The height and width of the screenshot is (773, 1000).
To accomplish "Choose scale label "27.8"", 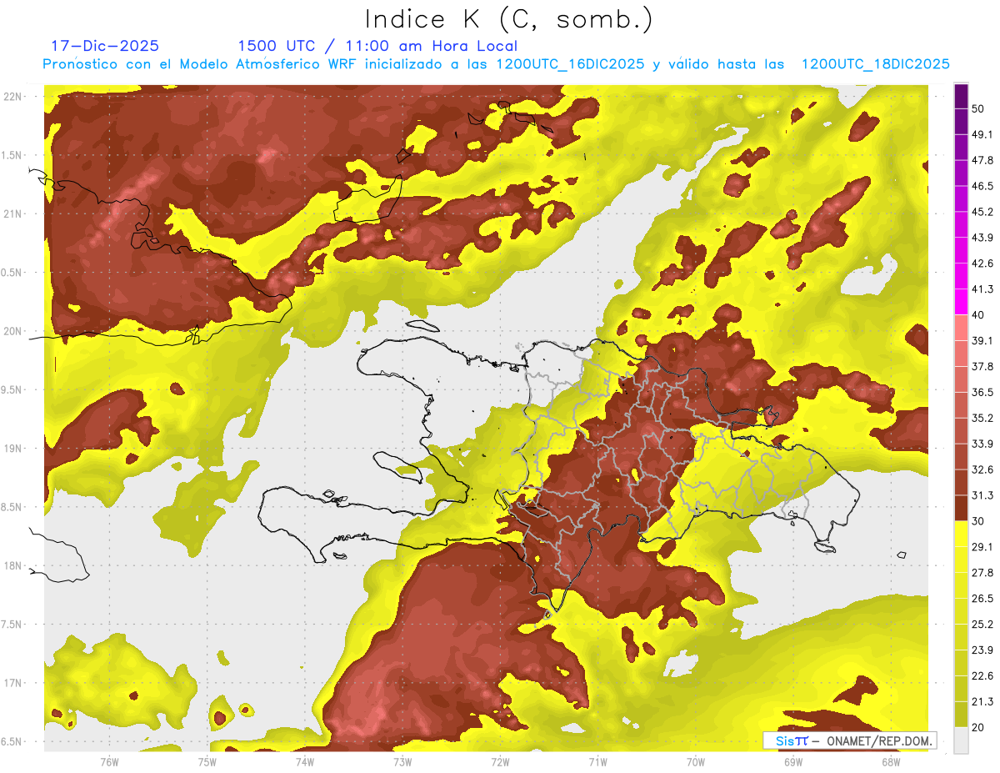I will pos(982,573).
